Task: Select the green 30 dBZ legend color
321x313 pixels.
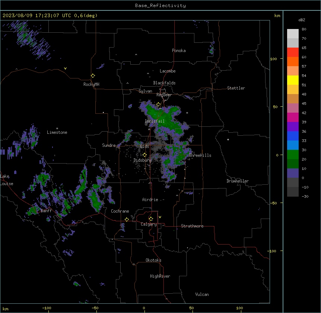Action: pos(293,155)
